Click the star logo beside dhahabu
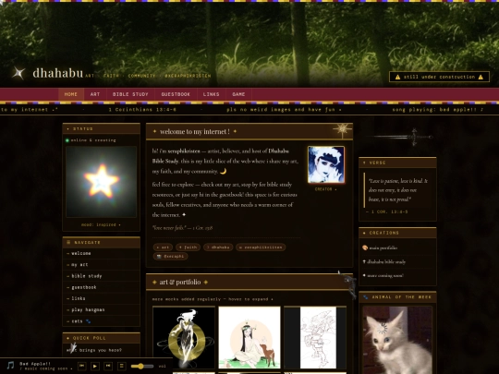This screenshot has height=374, width=499. pos(18,73)
